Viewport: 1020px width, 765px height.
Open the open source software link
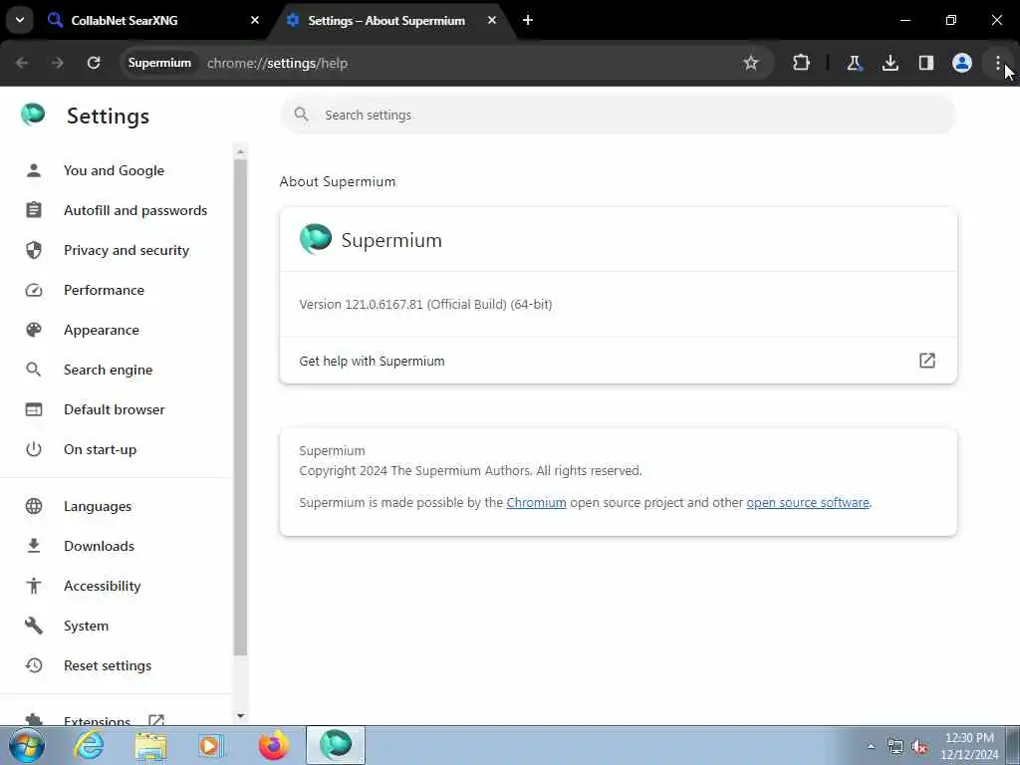click(807, 502)
